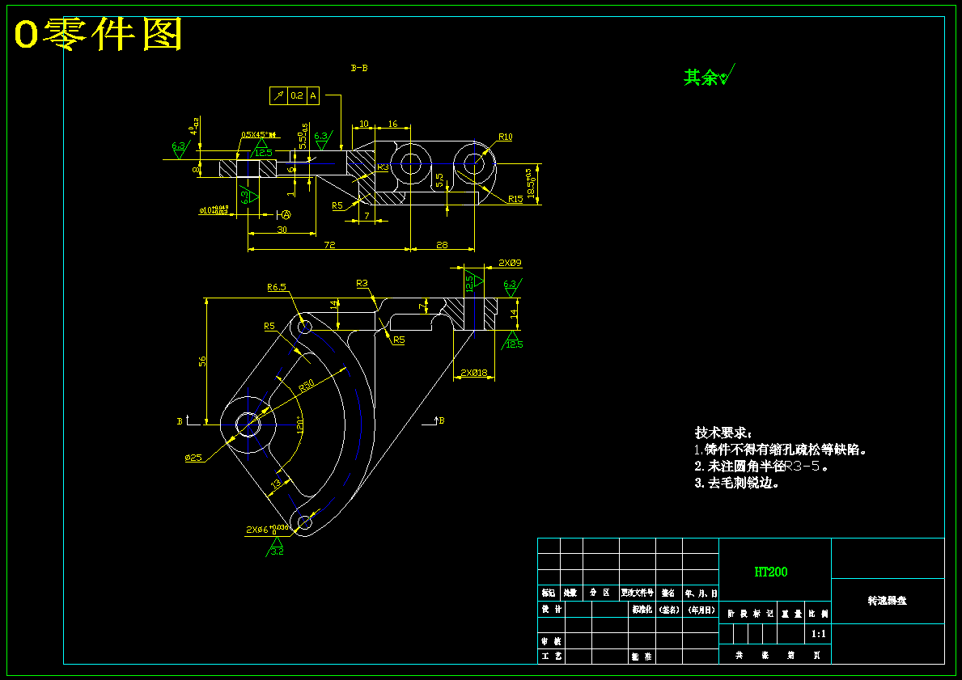
Task: Select the 'B-B' section view label
Action: pyautogui.click(x=359, y=68)
